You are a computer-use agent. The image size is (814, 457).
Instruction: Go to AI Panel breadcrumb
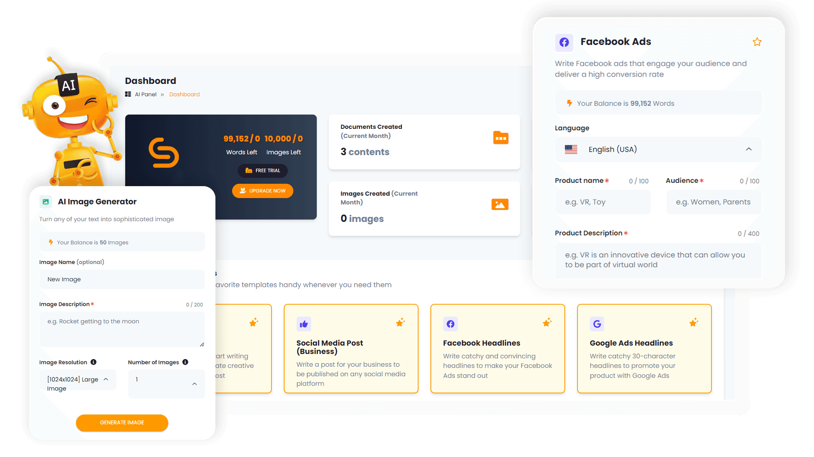coord(145,94)
